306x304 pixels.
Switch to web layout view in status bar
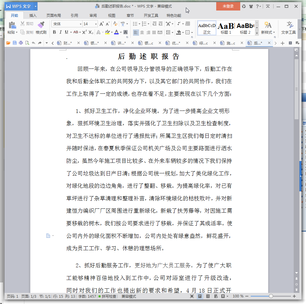pos(216,296)
